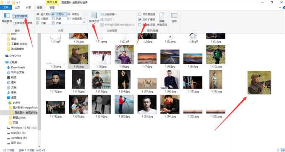Enable the Hidden items (隐藏的项目) checkbox

(146, 25)
